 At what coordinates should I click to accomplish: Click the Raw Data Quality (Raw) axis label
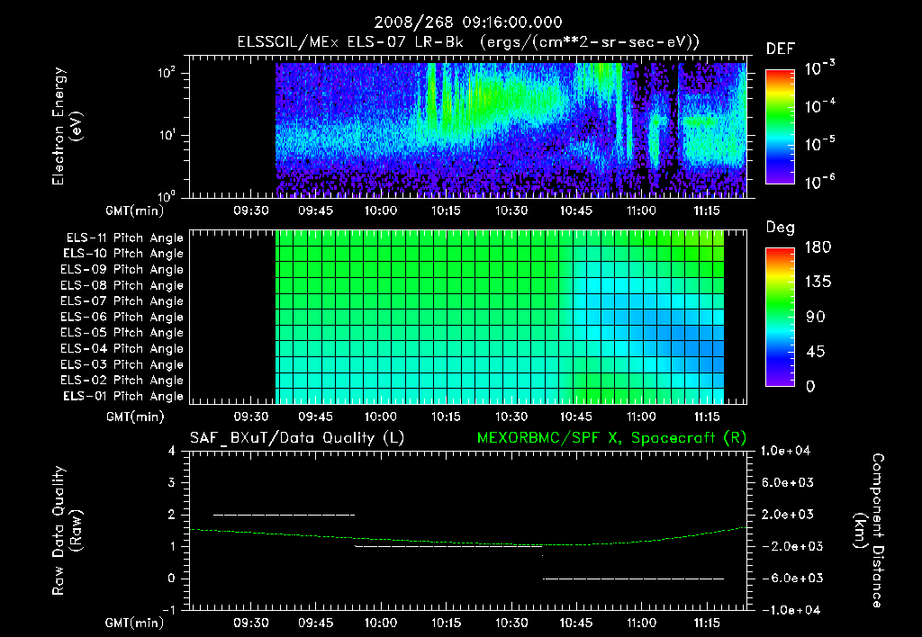pyautogui.click(x=67, y=531)
